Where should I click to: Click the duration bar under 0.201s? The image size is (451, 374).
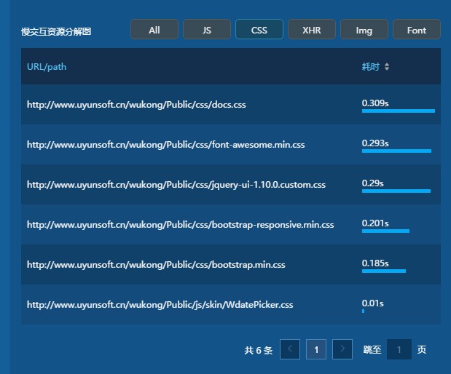(385, 231)
